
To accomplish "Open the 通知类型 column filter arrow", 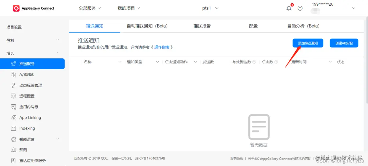I will tap(158, 62).
